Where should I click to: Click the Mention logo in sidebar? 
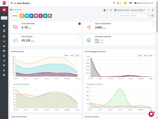[4, 3]
